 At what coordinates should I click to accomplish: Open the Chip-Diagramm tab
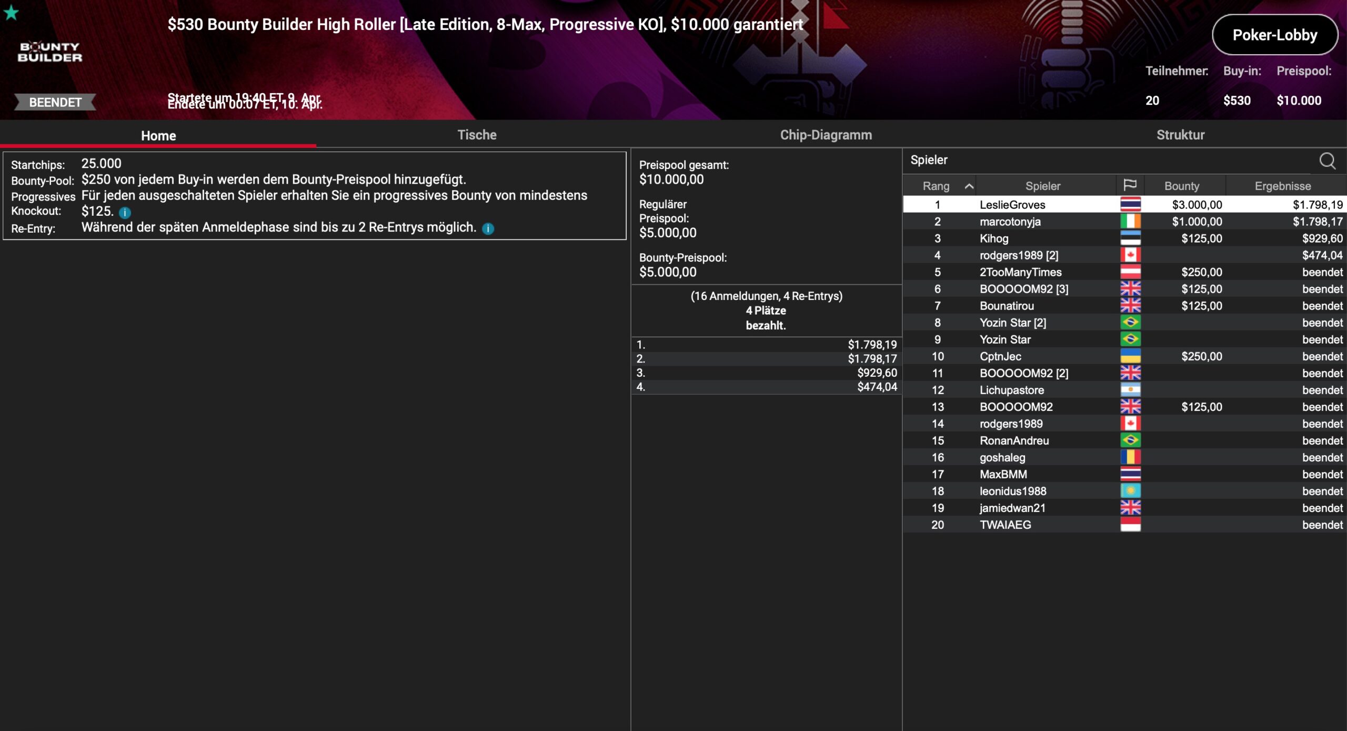coord(826,135)
